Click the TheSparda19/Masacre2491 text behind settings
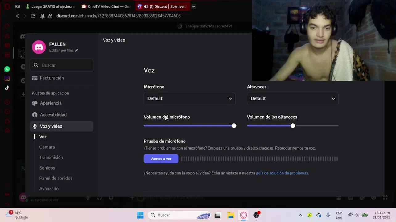 click(x=208, y=26)
